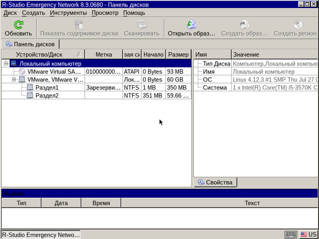Viewport: 319px width, 239px height.
Task: Switch to the Панель дисков tab
Action: point(31,44)
